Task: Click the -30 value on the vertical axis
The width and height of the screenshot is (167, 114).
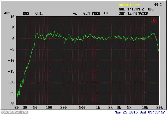Action: pyautogui.click(x=11, y=104)
